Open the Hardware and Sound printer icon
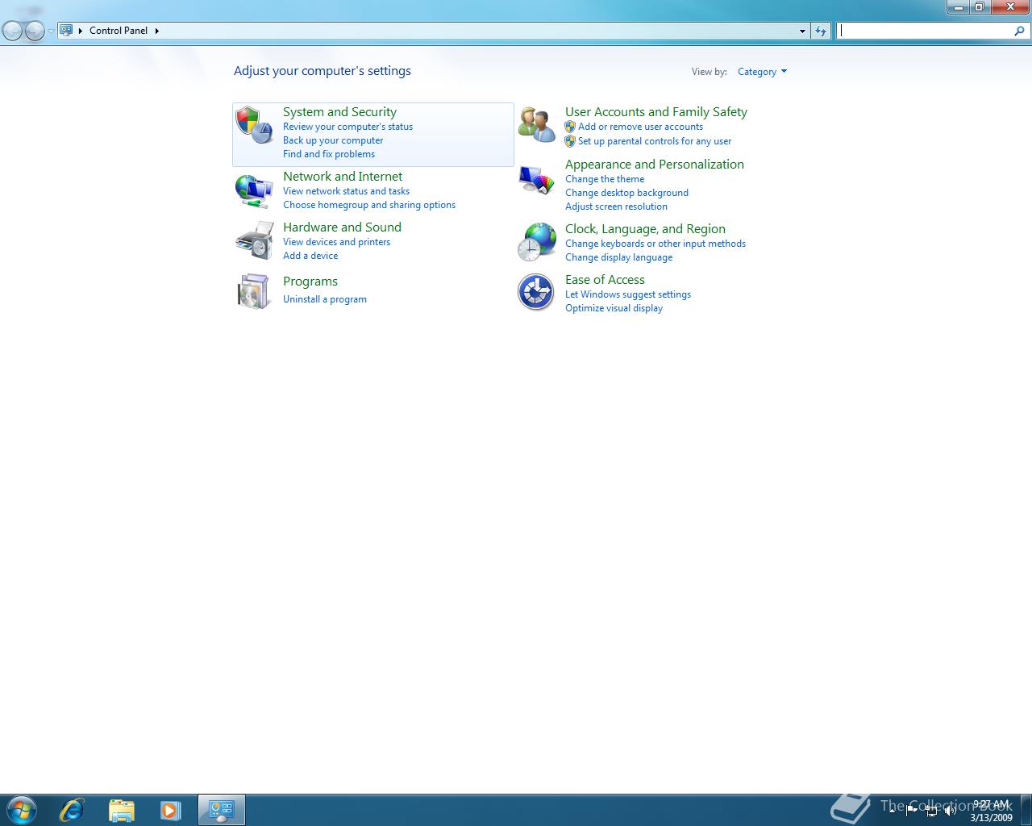Image resolution: width=1032 pixels, height=826 pixels. [254, 240]
